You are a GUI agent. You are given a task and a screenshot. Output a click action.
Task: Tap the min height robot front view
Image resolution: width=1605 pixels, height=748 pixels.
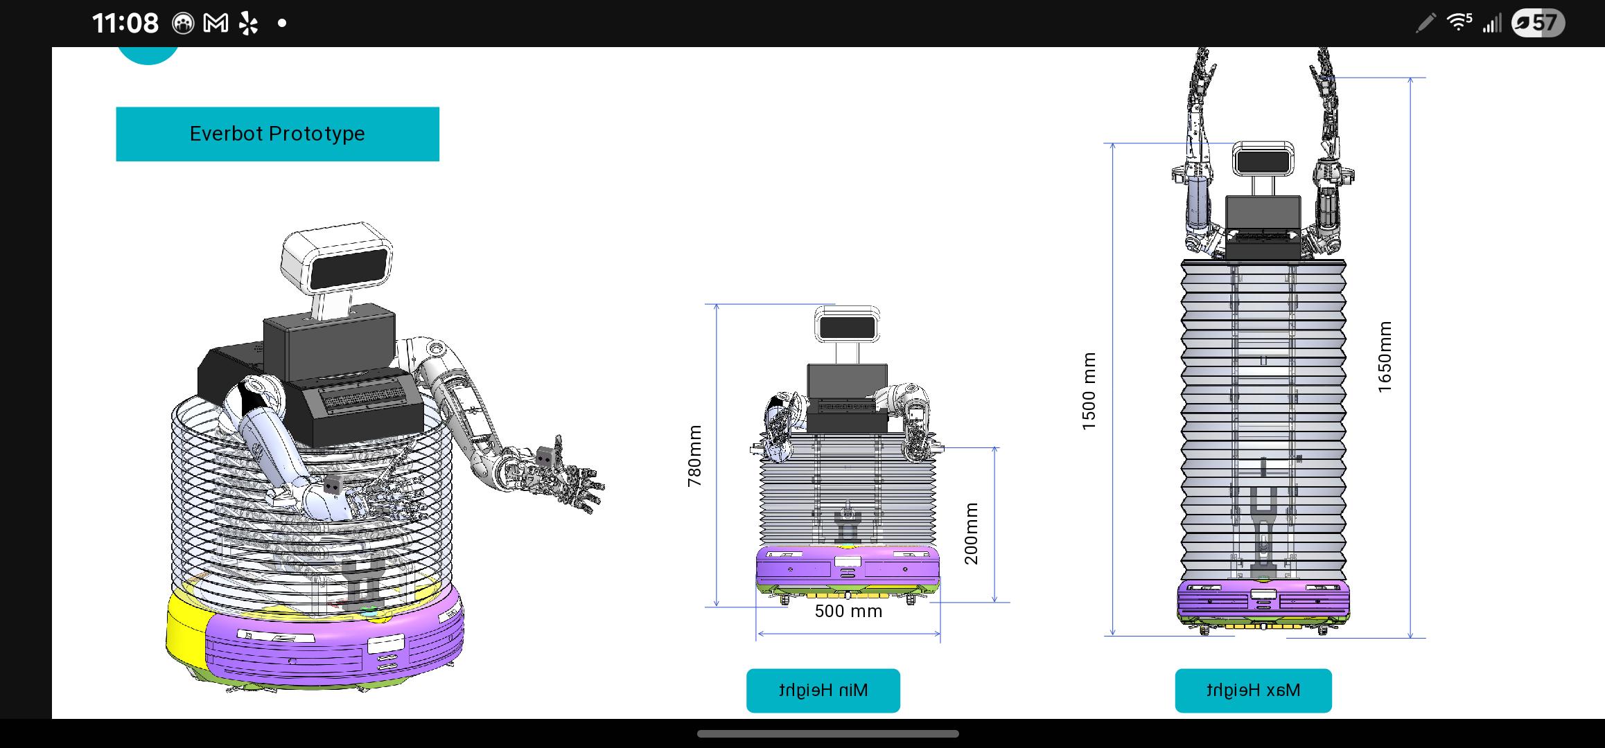847,456
